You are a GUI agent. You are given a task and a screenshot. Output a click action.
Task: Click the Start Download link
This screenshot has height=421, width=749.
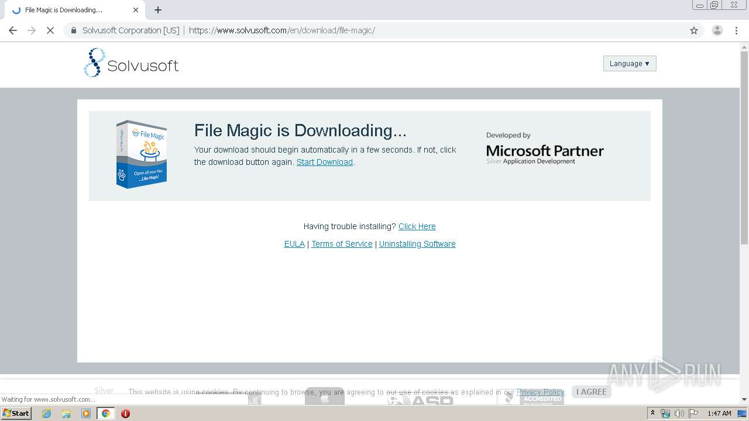tap(325, 162)
